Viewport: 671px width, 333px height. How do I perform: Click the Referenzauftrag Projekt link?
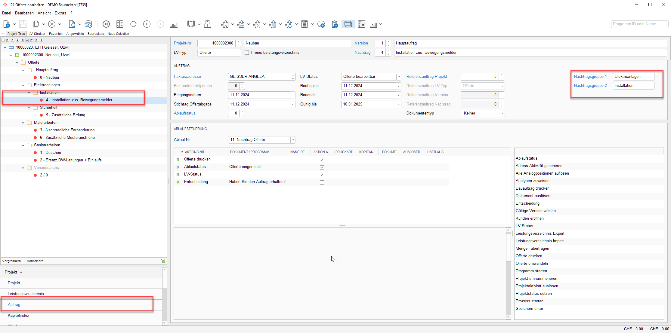pos(427,77)
